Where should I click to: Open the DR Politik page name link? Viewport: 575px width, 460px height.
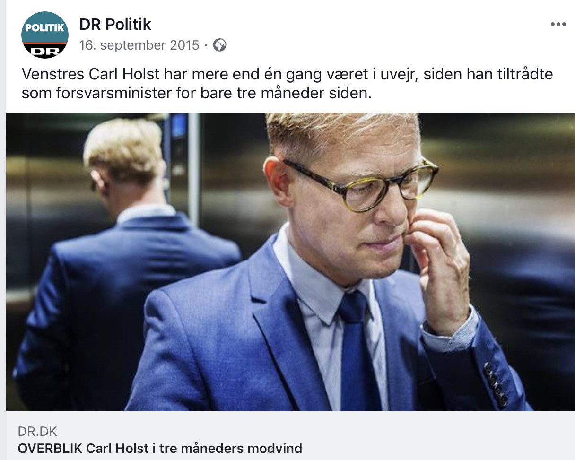115,24
